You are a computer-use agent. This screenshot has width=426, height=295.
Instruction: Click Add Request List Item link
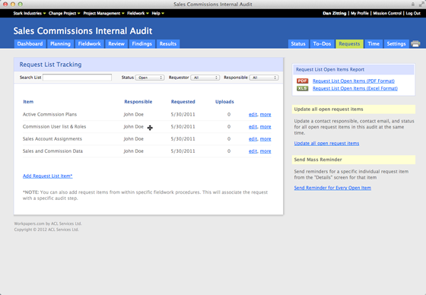[47, 176]
